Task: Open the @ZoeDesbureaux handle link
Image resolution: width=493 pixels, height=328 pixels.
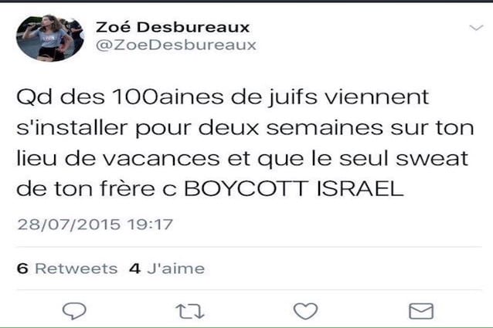Action: 175,45
